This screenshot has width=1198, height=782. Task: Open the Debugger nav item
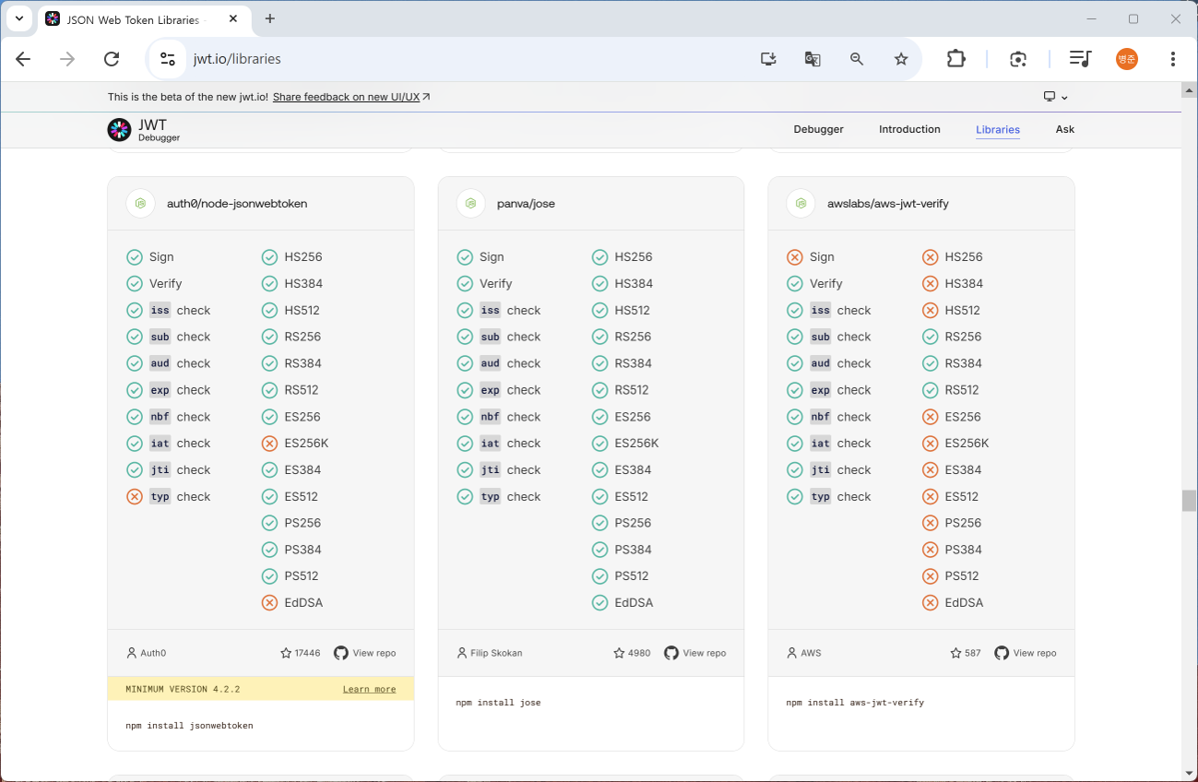819,130
